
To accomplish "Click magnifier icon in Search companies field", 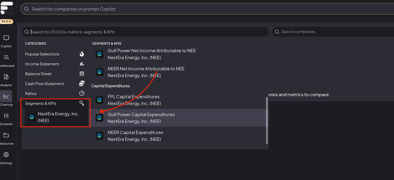I will (277, 32).
